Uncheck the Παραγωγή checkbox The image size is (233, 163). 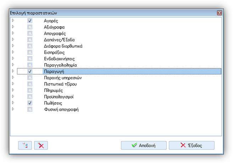pos(30,71)
